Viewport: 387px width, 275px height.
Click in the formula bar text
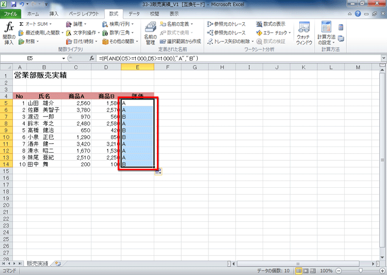click(x=148, y=58)
